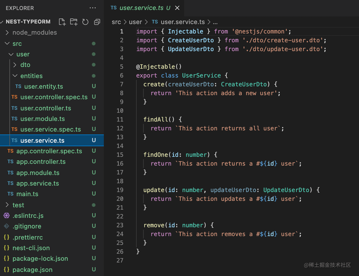
Task: Refresh the Explorer file tree
Action: (85, 22)
